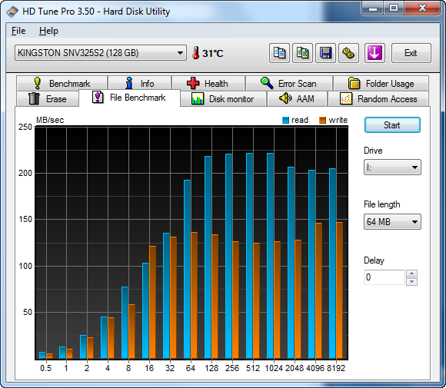The width and height of the screenshot is (446, 388).
Task: Expand the Drive letter dropdown
Action: coord(392,167)
